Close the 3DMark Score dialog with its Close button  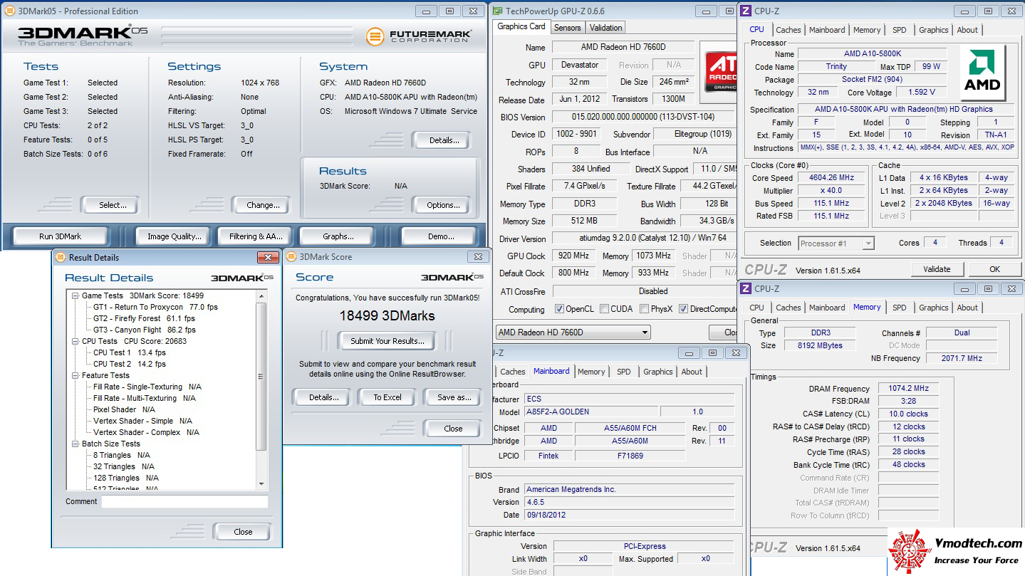coord(453,429)
